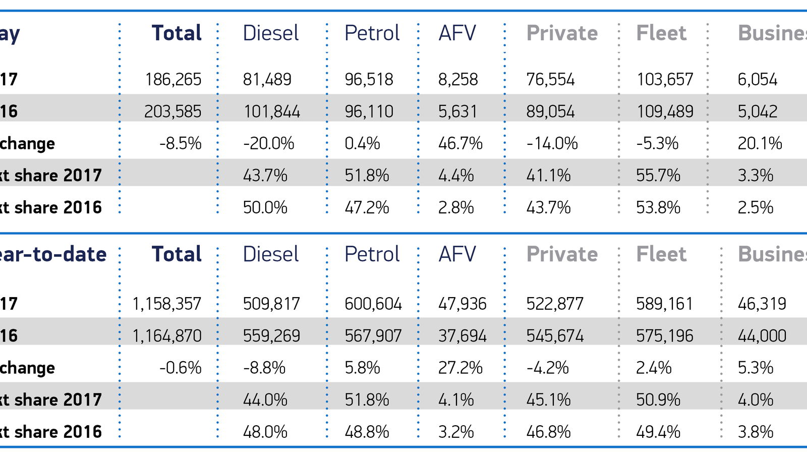Click the business value 46,319
This screenshot has height=454, width=807.
[x=762, y=304]
